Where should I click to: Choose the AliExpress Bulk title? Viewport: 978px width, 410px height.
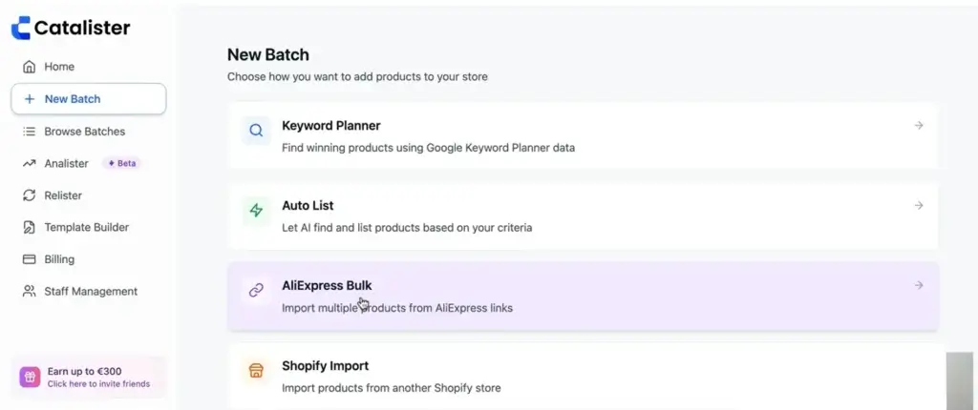pyautogui.click(x=327, y=285)
